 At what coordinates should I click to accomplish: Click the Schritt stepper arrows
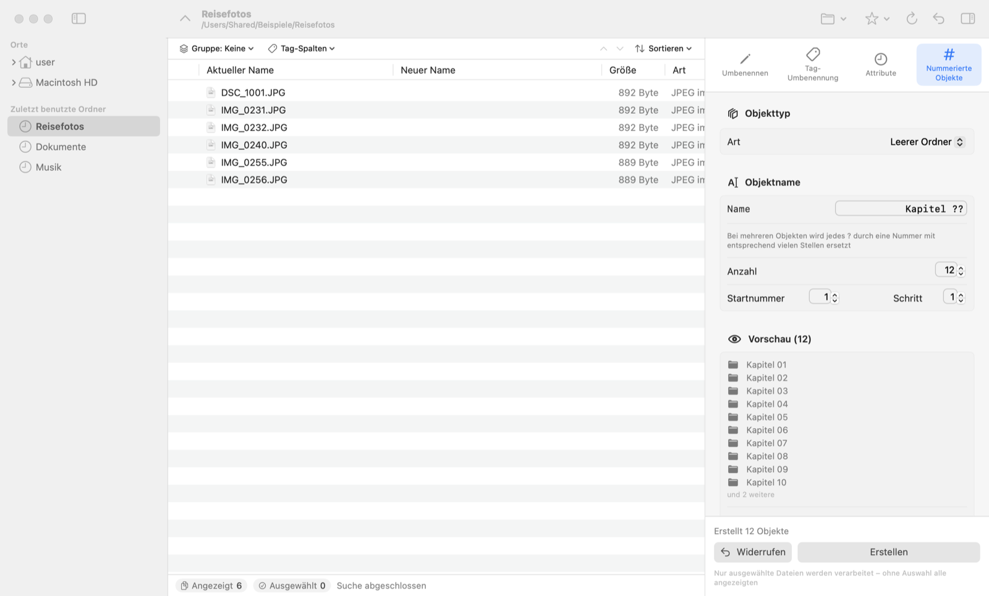tap(961, 297)
